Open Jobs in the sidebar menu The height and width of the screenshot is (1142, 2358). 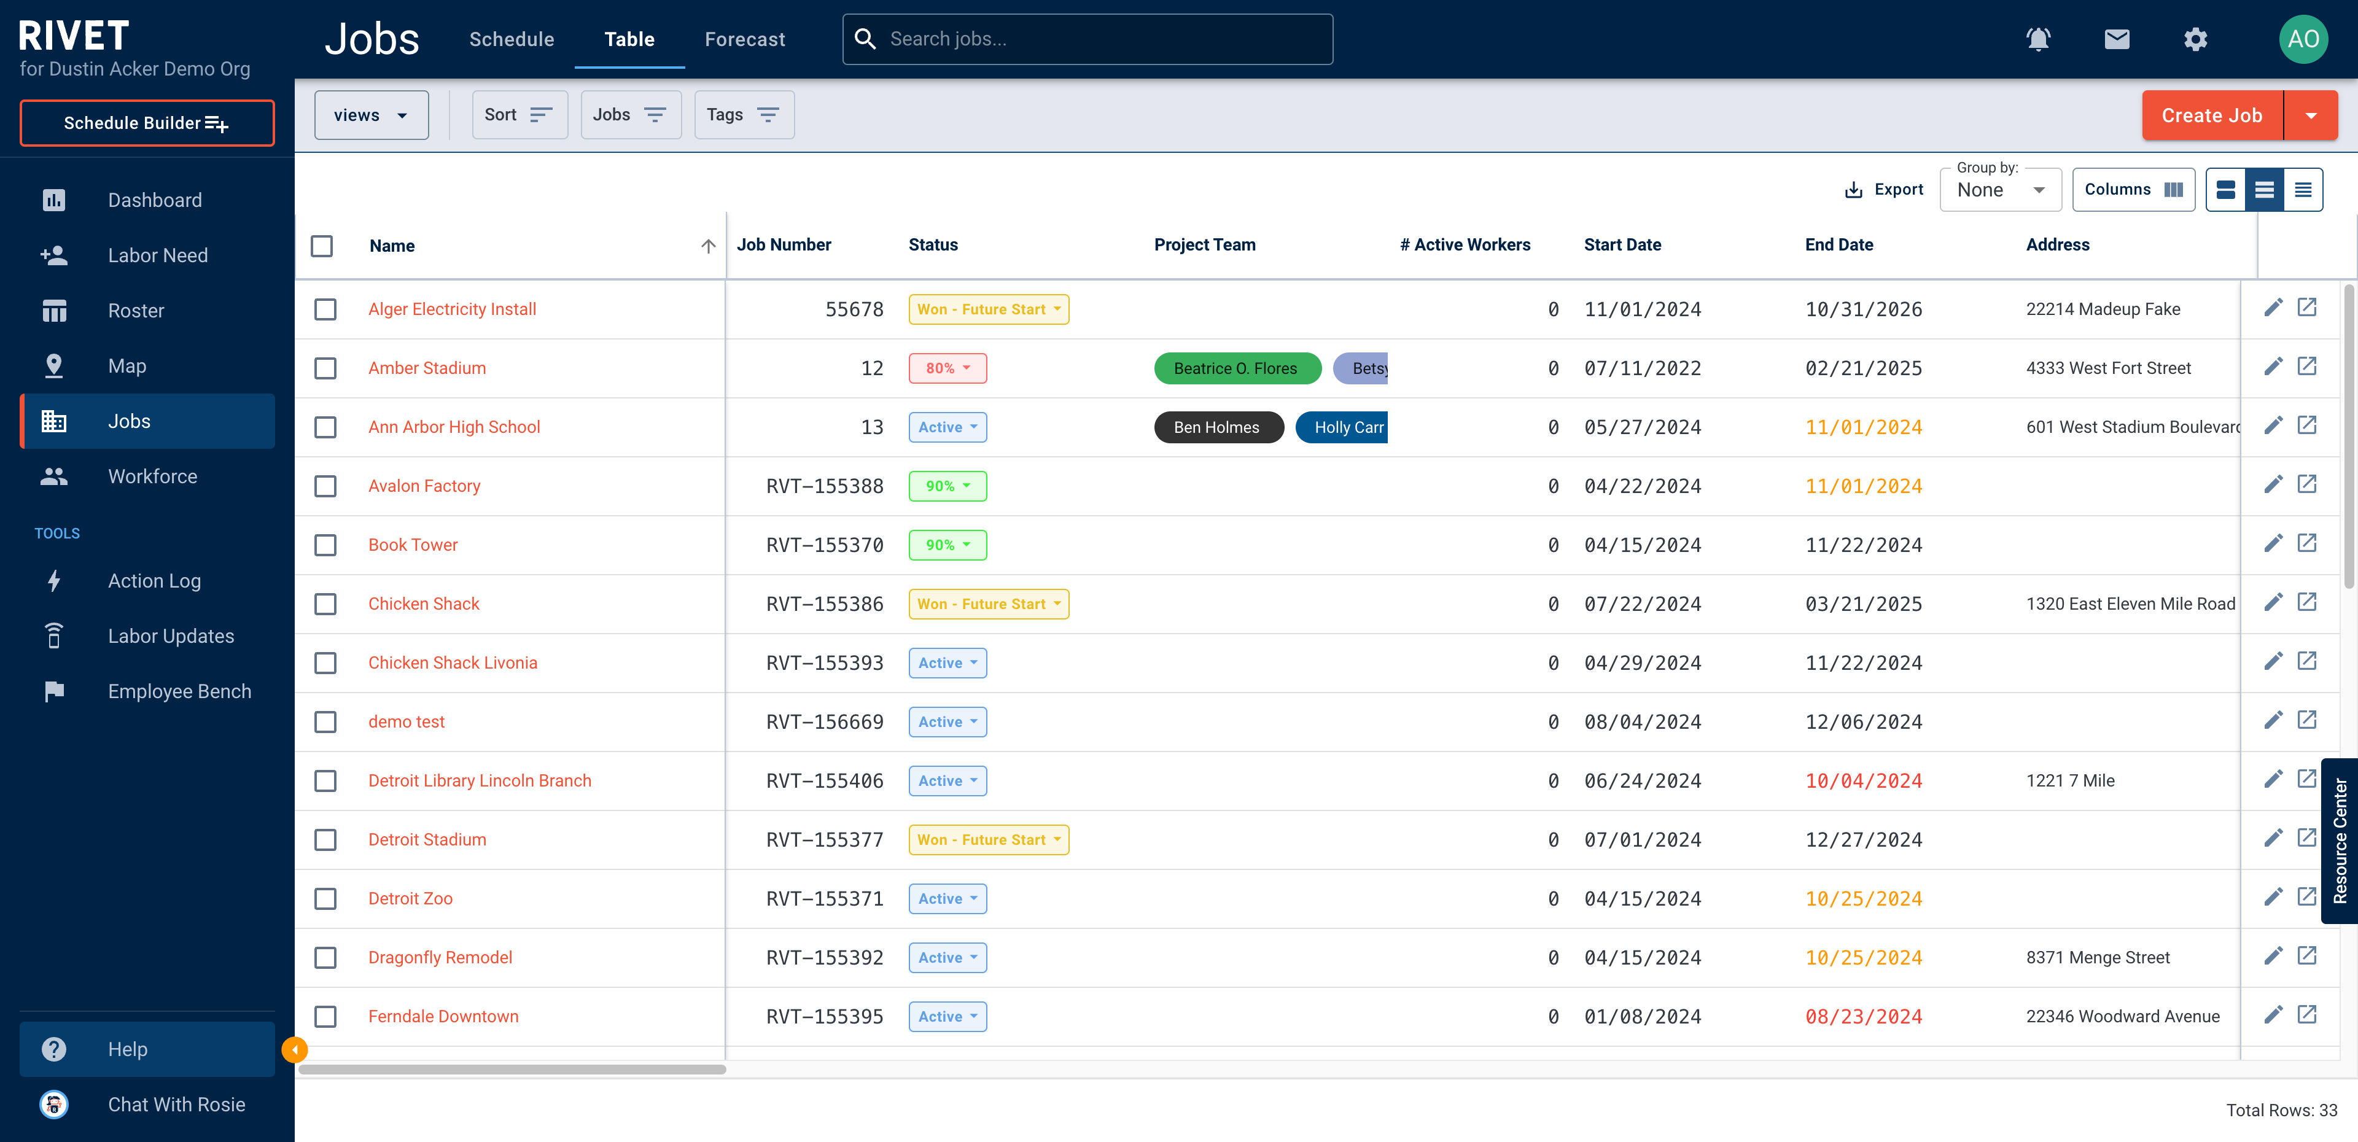pyautogui.click(x=147, y=421)
